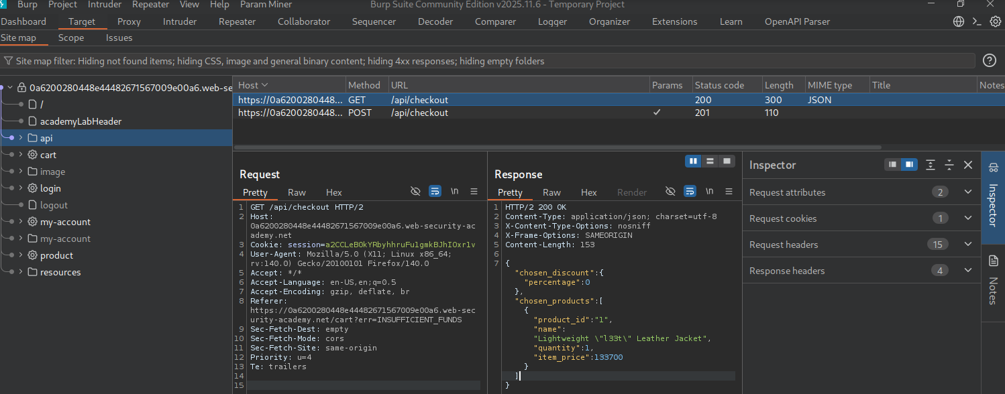
Task: Click the folder icon beside image
Action: (32, 172)
